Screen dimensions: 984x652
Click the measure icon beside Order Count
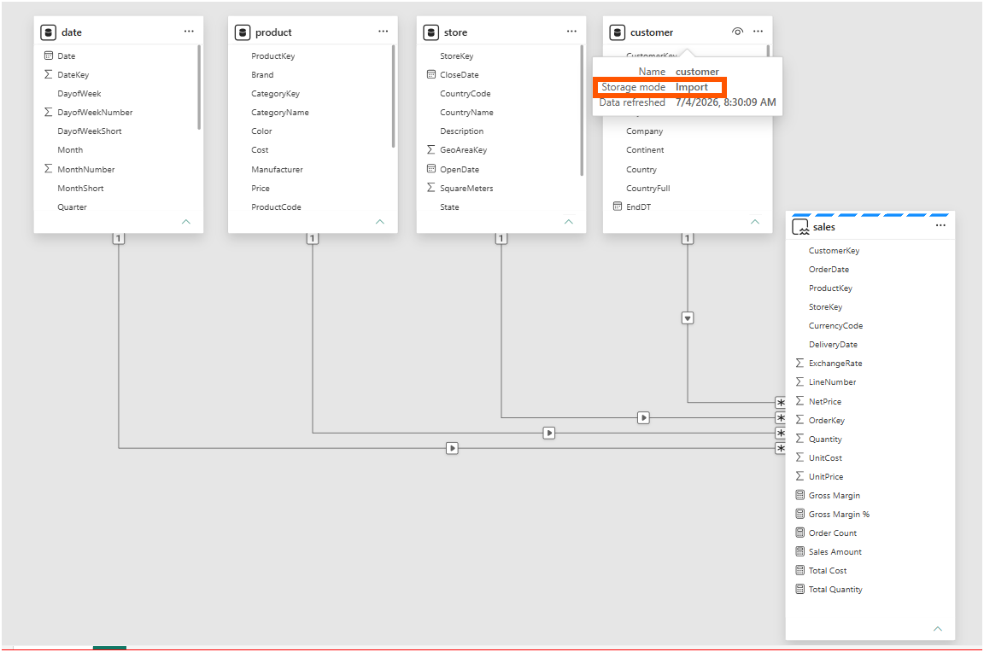click(x=799, y=533)
